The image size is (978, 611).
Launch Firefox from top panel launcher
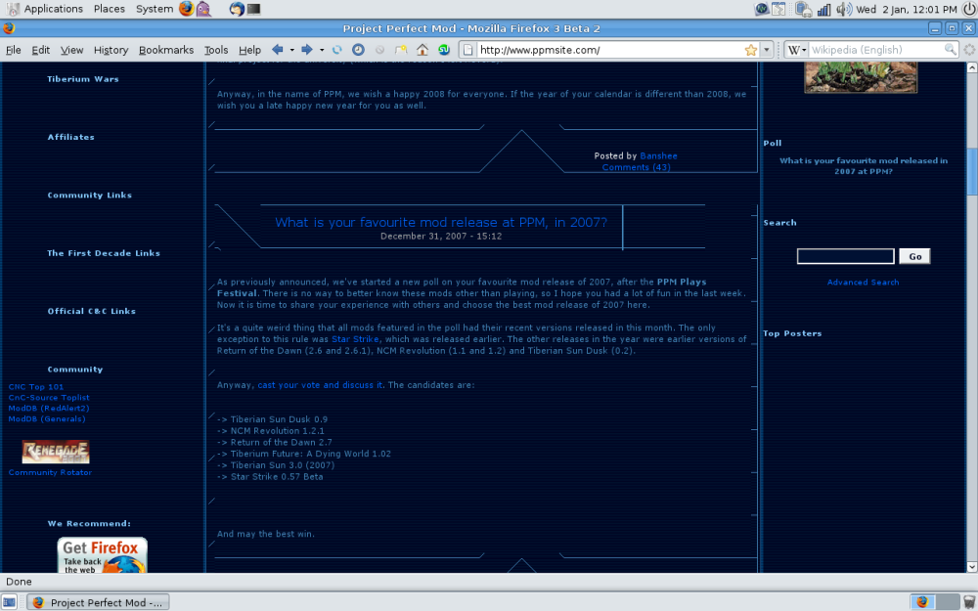point(186,9)
